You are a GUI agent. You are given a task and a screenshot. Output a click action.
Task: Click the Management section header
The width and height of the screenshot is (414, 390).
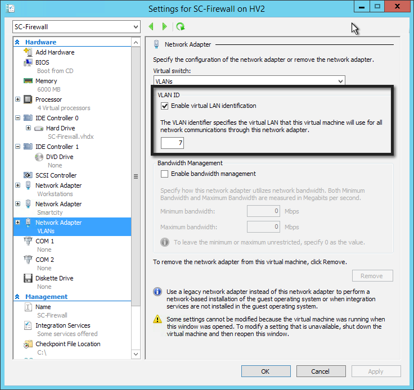pyautogui.click(x=47, y=297)
